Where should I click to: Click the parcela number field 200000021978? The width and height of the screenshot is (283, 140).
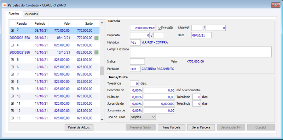[x=143, y=28]
